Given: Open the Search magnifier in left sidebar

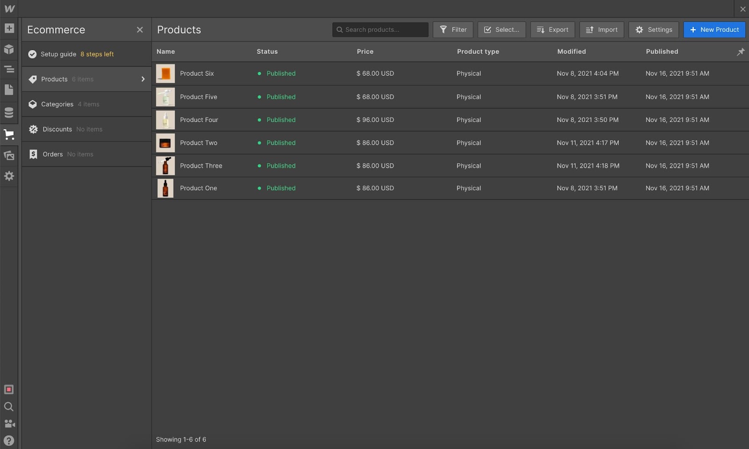Looking at the screenshot, I should 9,407.
